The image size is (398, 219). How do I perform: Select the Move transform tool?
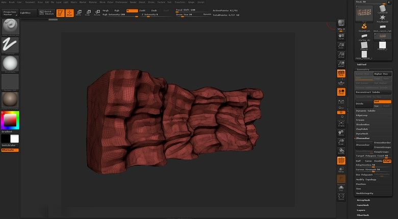pyautogui.click(x=80, y=12)
